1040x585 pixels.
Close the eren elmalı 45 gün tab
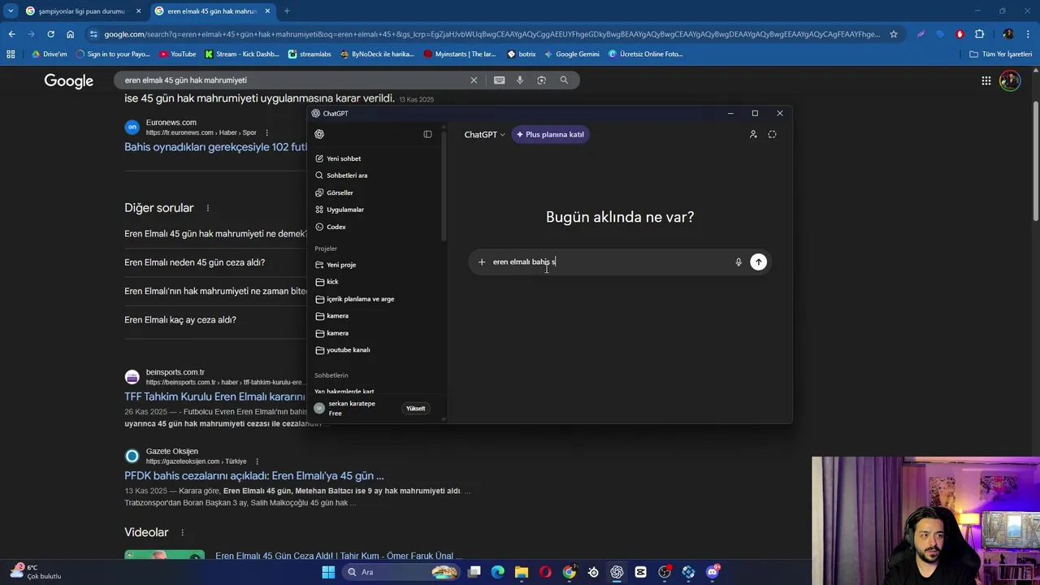pyautogui.click(x=267, y=11)
